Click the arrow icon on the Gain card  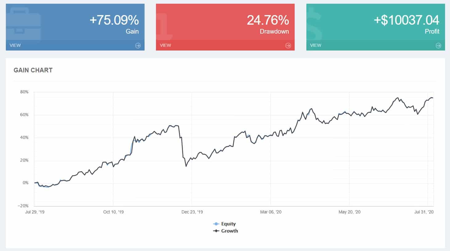138,45
